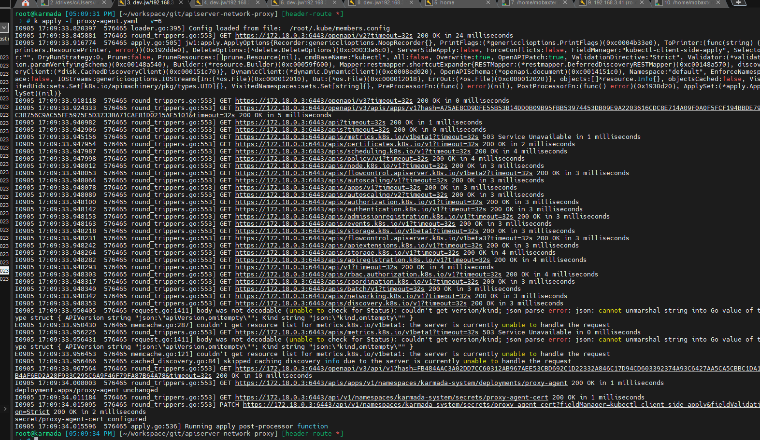Click the '[header-route *]' branch label in top prompt
The image size is (760, 440).
313,14
